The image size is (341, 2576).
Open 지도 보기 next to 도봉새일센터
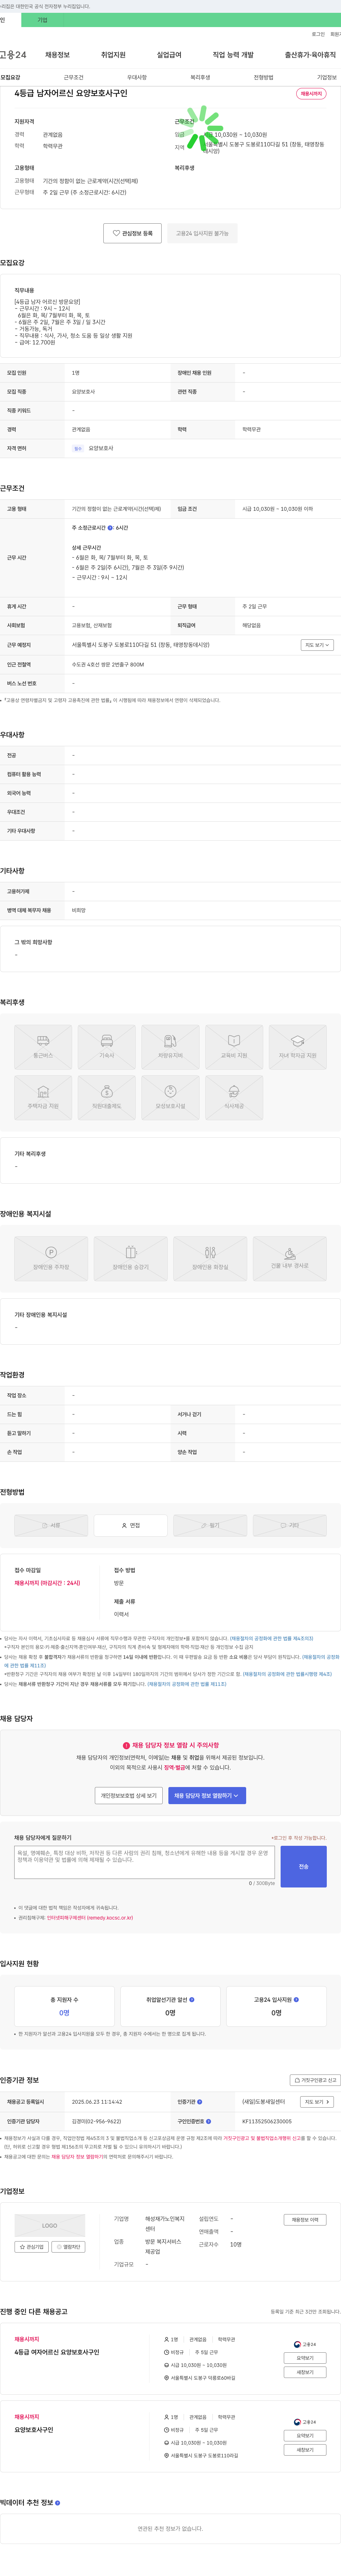pos(317,2102)
